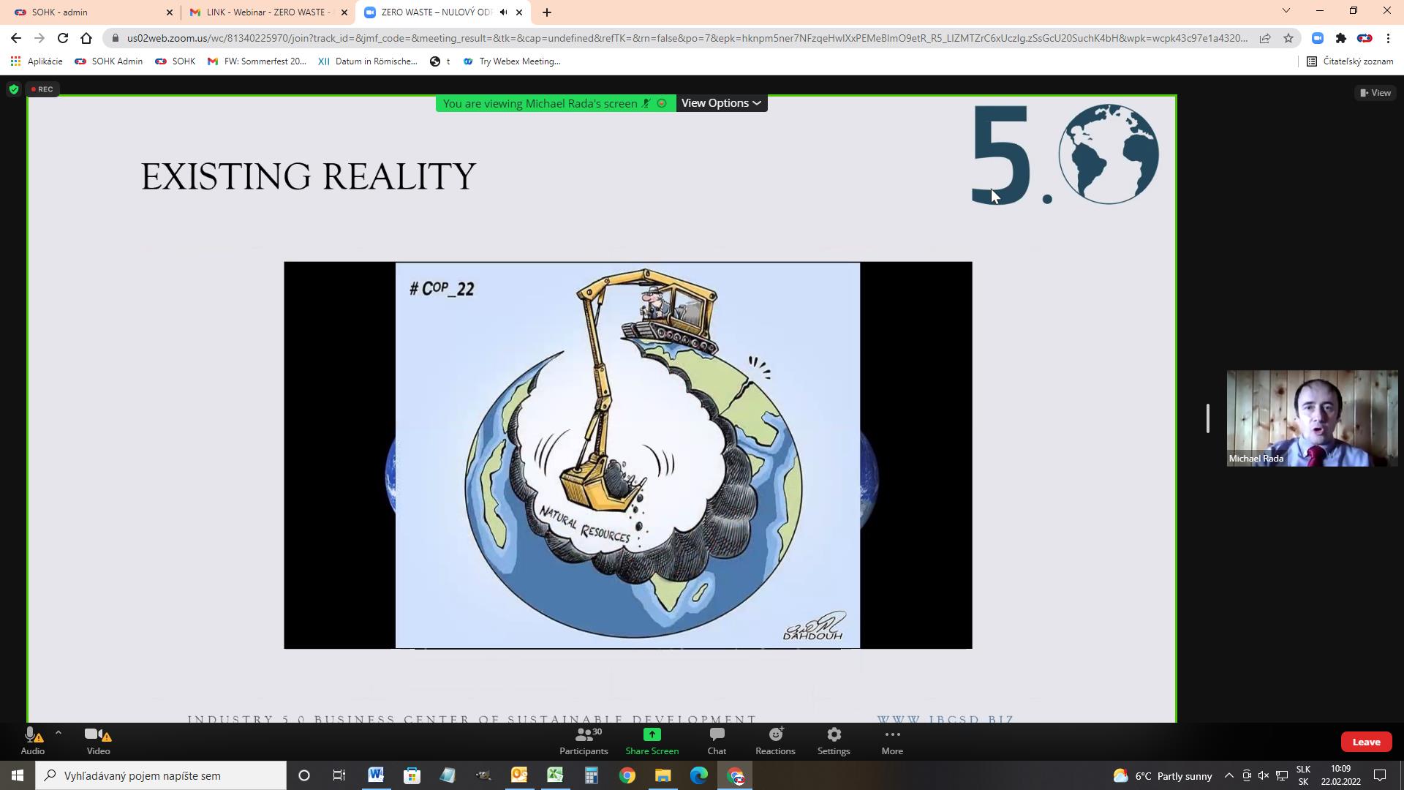Toggle system volume mute icon
This screenshot has height=790, width=1404.
pyautogui.click(x=1264, y=775)
